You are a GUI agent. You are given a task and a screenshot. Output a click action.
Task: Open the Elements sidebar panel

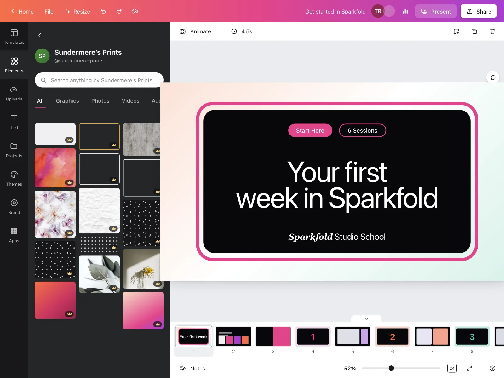pyautogui.click(x=14, y=65)
